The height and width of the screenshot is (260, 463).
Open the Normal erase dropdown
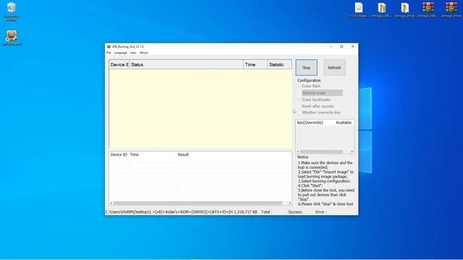tap(322, 93)
